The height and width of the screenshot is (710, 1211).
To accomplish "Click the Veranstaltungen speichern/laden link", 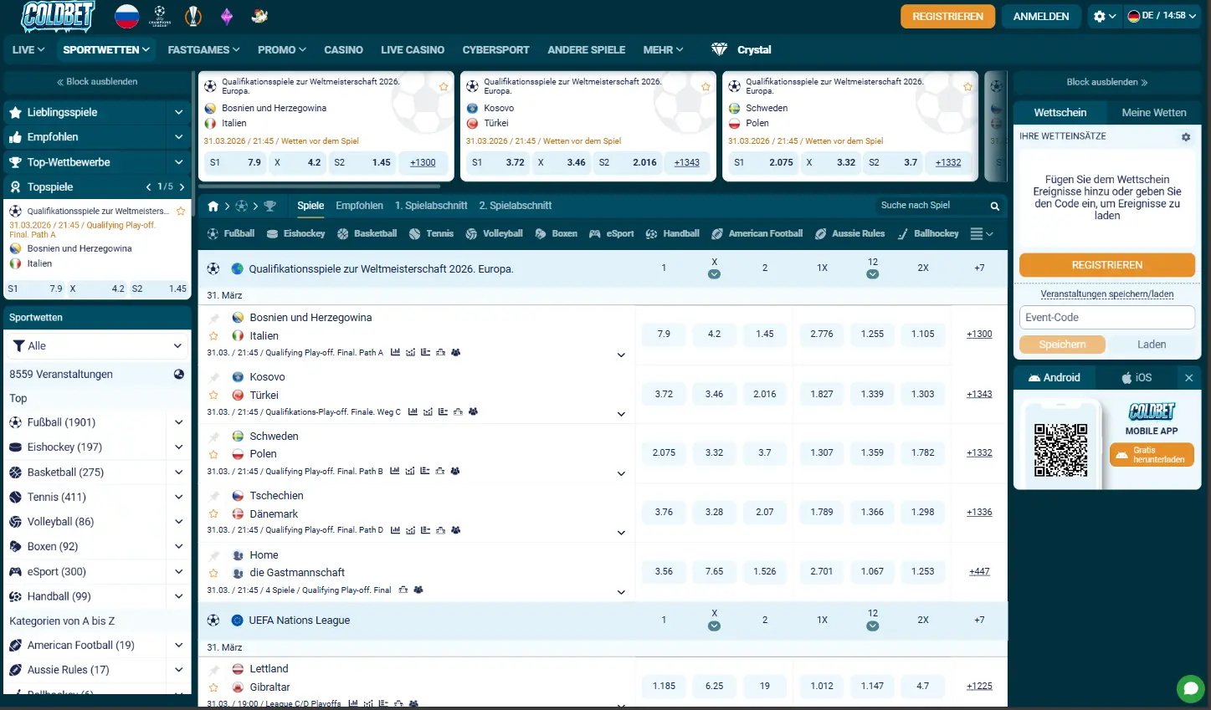I will (1106, 294).
